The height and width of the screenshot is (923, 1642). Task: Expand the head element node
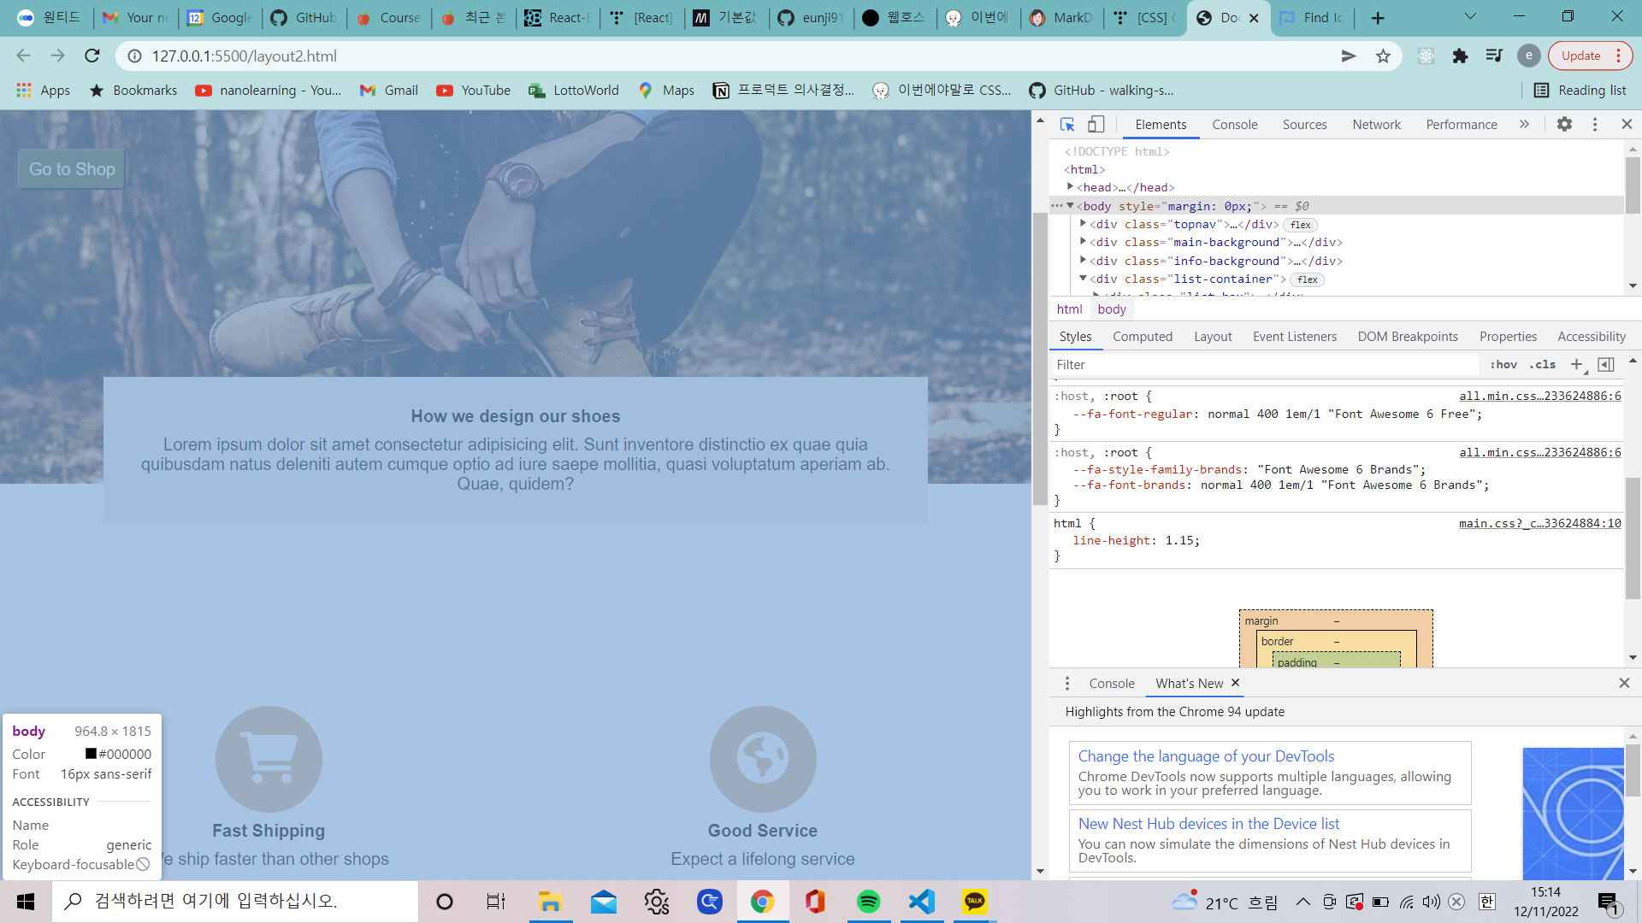tap(1070, 186)
